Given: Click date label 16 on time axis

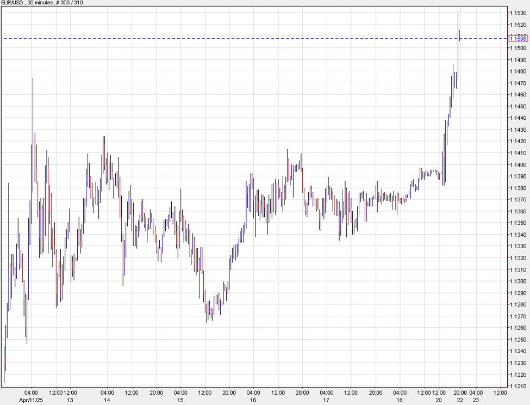Looking at the screenshot, I should click(x=253, y=400).
